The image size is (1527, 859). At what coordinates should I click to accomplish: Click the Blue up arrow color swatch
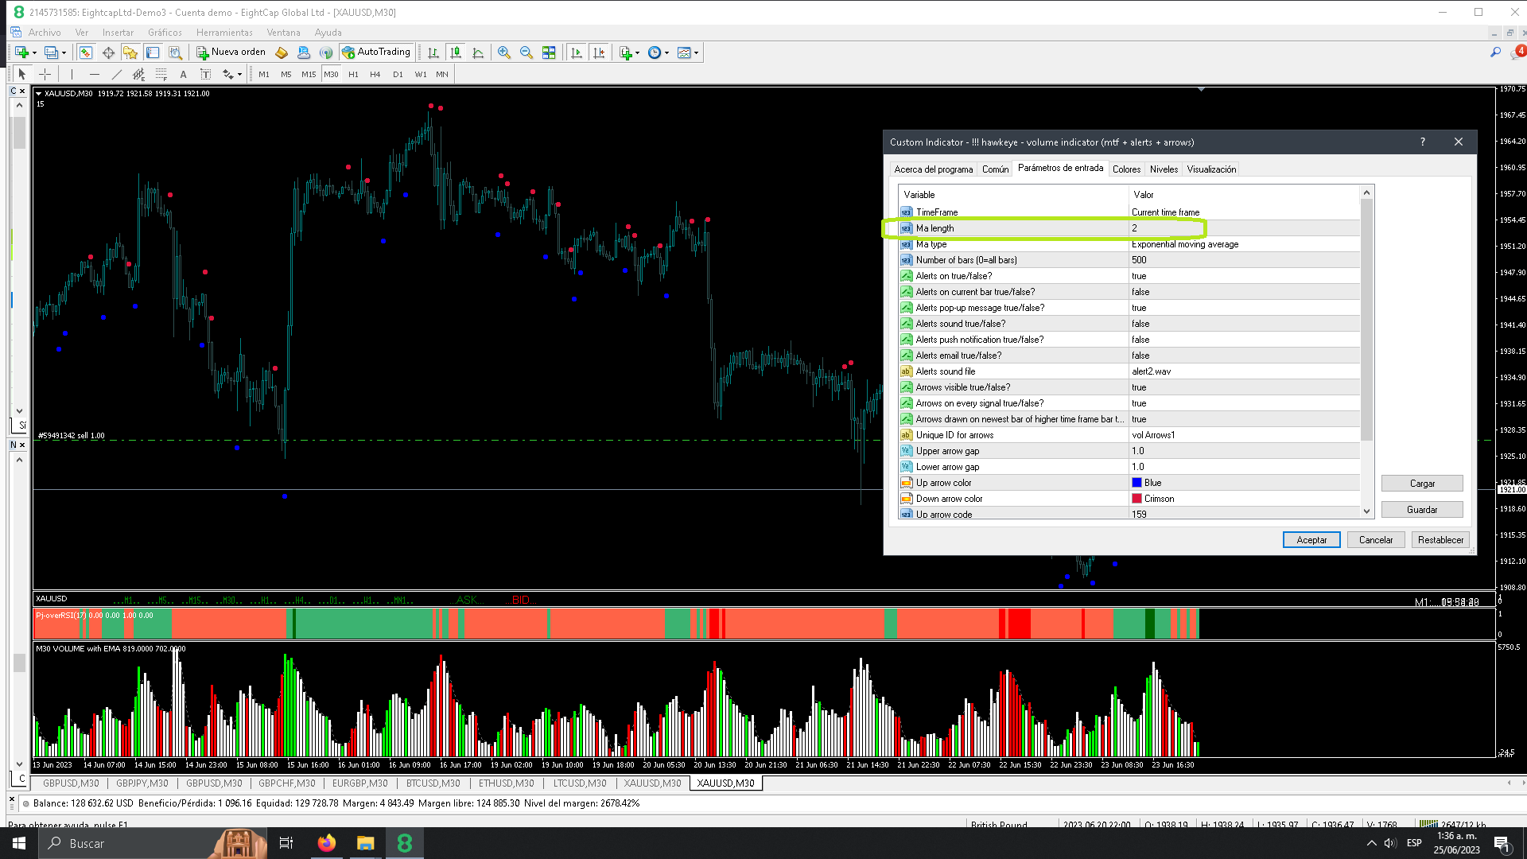1137,483
